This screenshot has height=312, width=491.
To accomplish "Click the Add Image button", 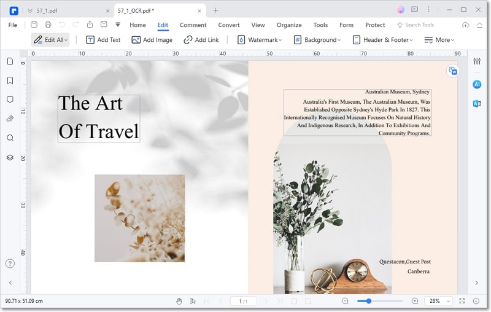I will click(152, 40).
